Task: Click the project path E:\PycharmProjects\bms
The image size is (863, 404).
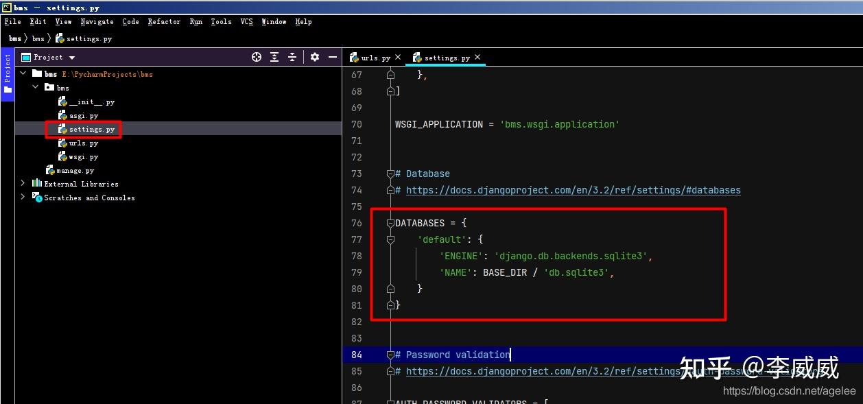Action: (107, 74)
